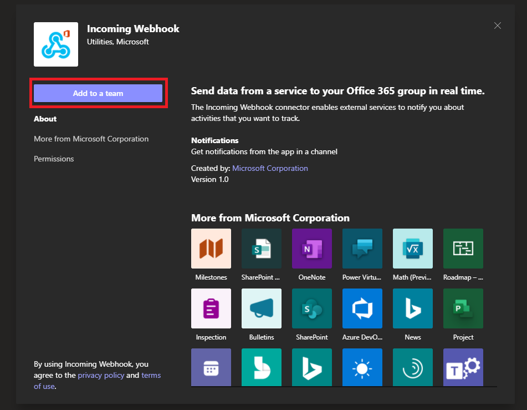Click the Add to a team button
Screen dimensions: 527x410
pyautogui.click(x=98, y=93)
